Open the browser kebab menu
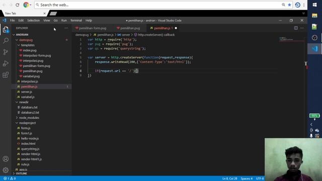The image size is (322, 181). pyautogui.click(x=304, y=5)
